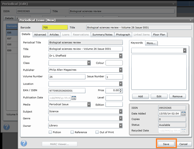Open the Publisher dropdown list

121,70
